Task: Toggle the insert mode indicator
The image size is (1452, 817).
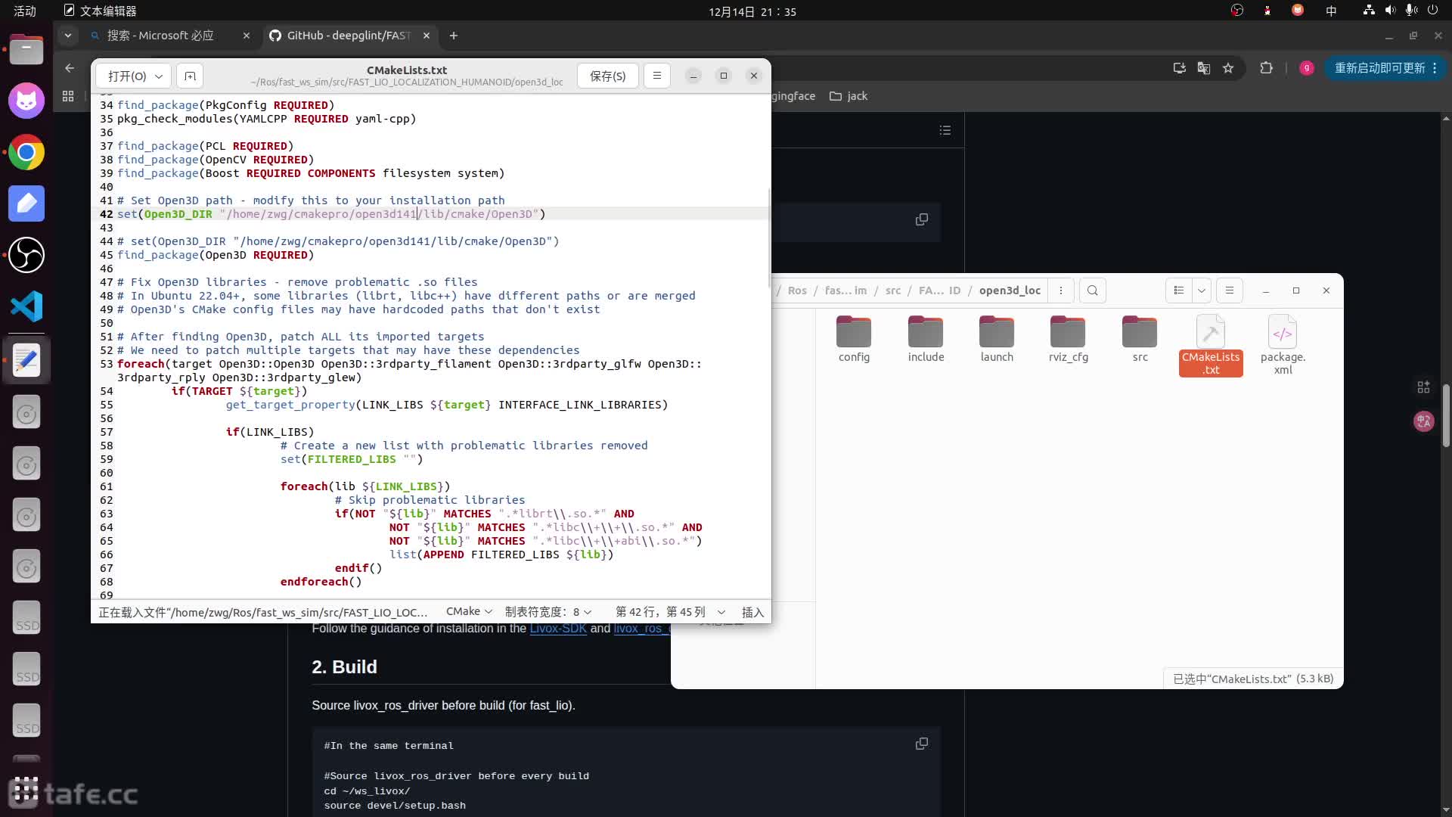Action: pyautogui.click(x=752, y=612)
